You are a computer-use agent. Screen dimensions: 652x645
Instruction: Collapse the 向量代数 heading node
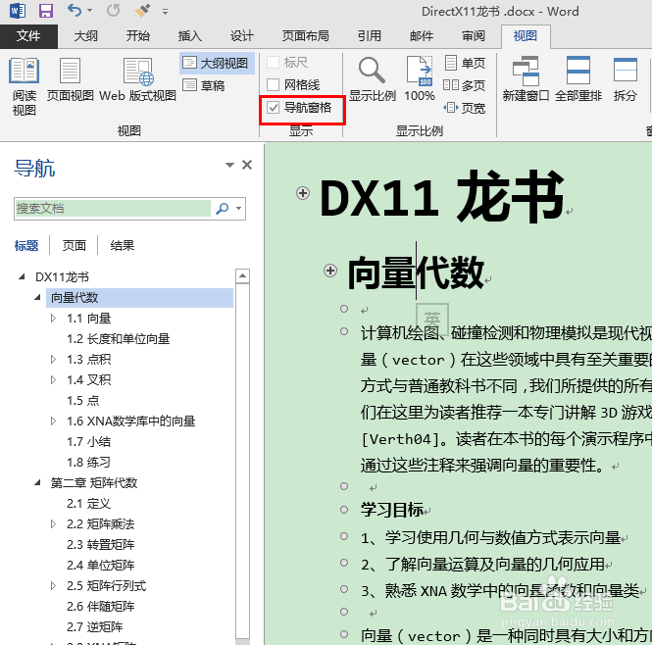pos(37,297)
